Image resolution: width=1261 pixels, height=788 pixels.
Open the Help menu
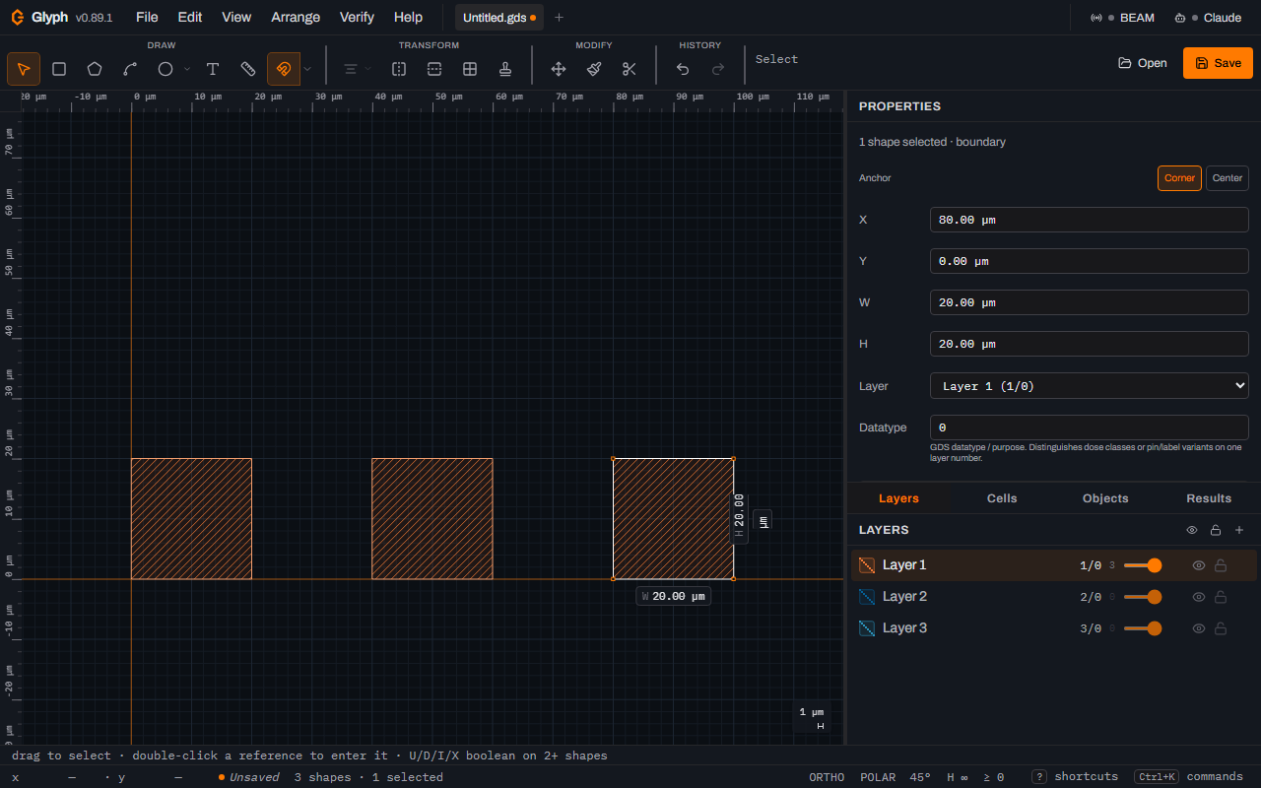408,17
